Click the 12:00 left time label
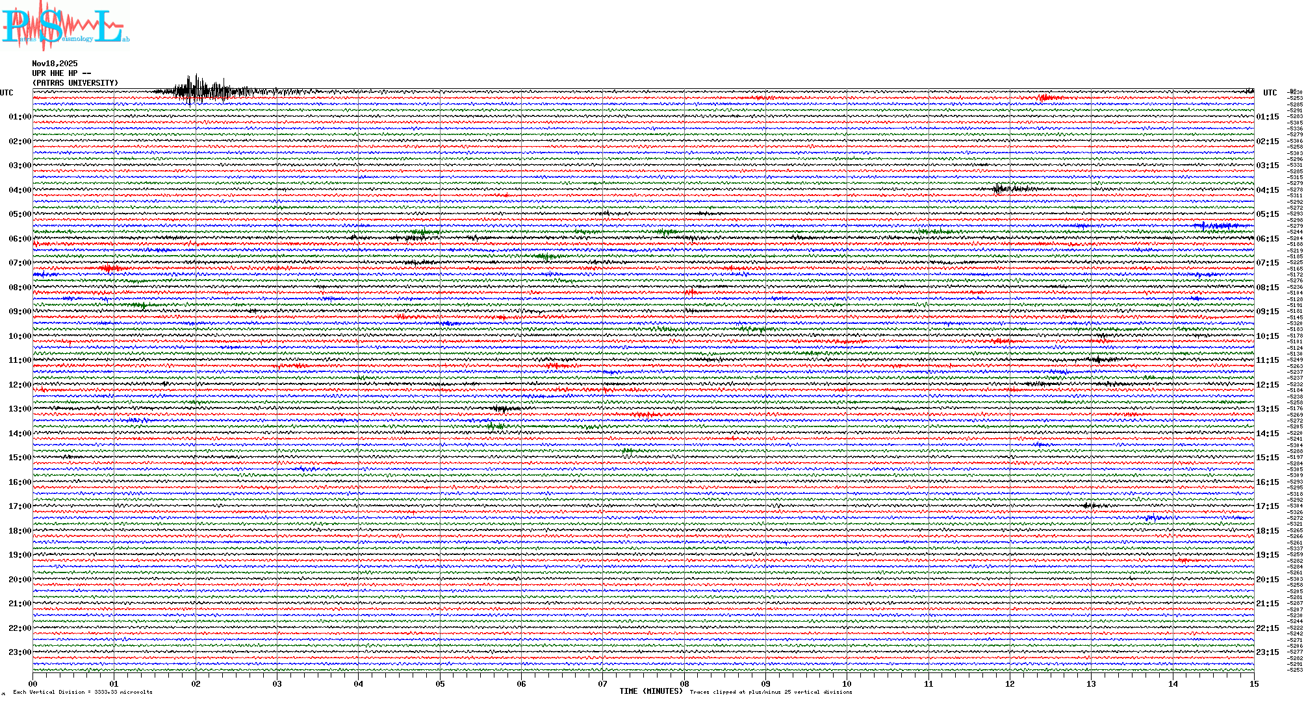Screen dimensions: 1306x701 tap(19, 385)
